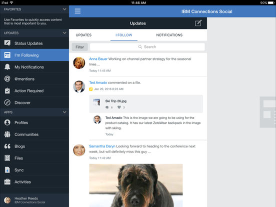Select My Notifications menu entry
The height and width of the screenshot is (207, 276).
tap(34, 67)
